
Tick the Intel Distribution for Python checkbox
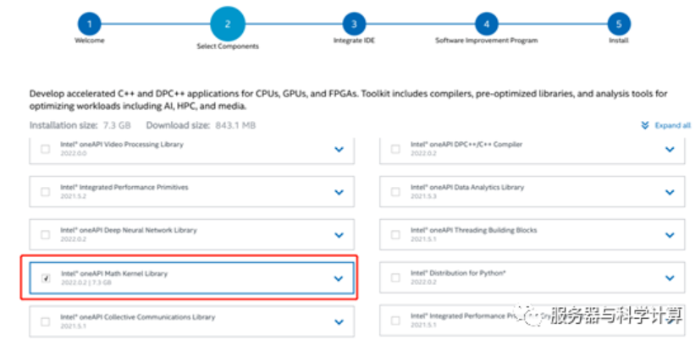[x=395, y=278]
